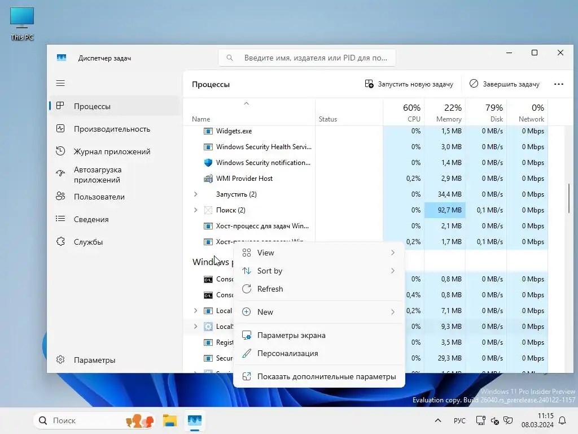This screenshot has width=578, height=434.
Task: Choose Refresh in context menu
Action: point(319,289)
